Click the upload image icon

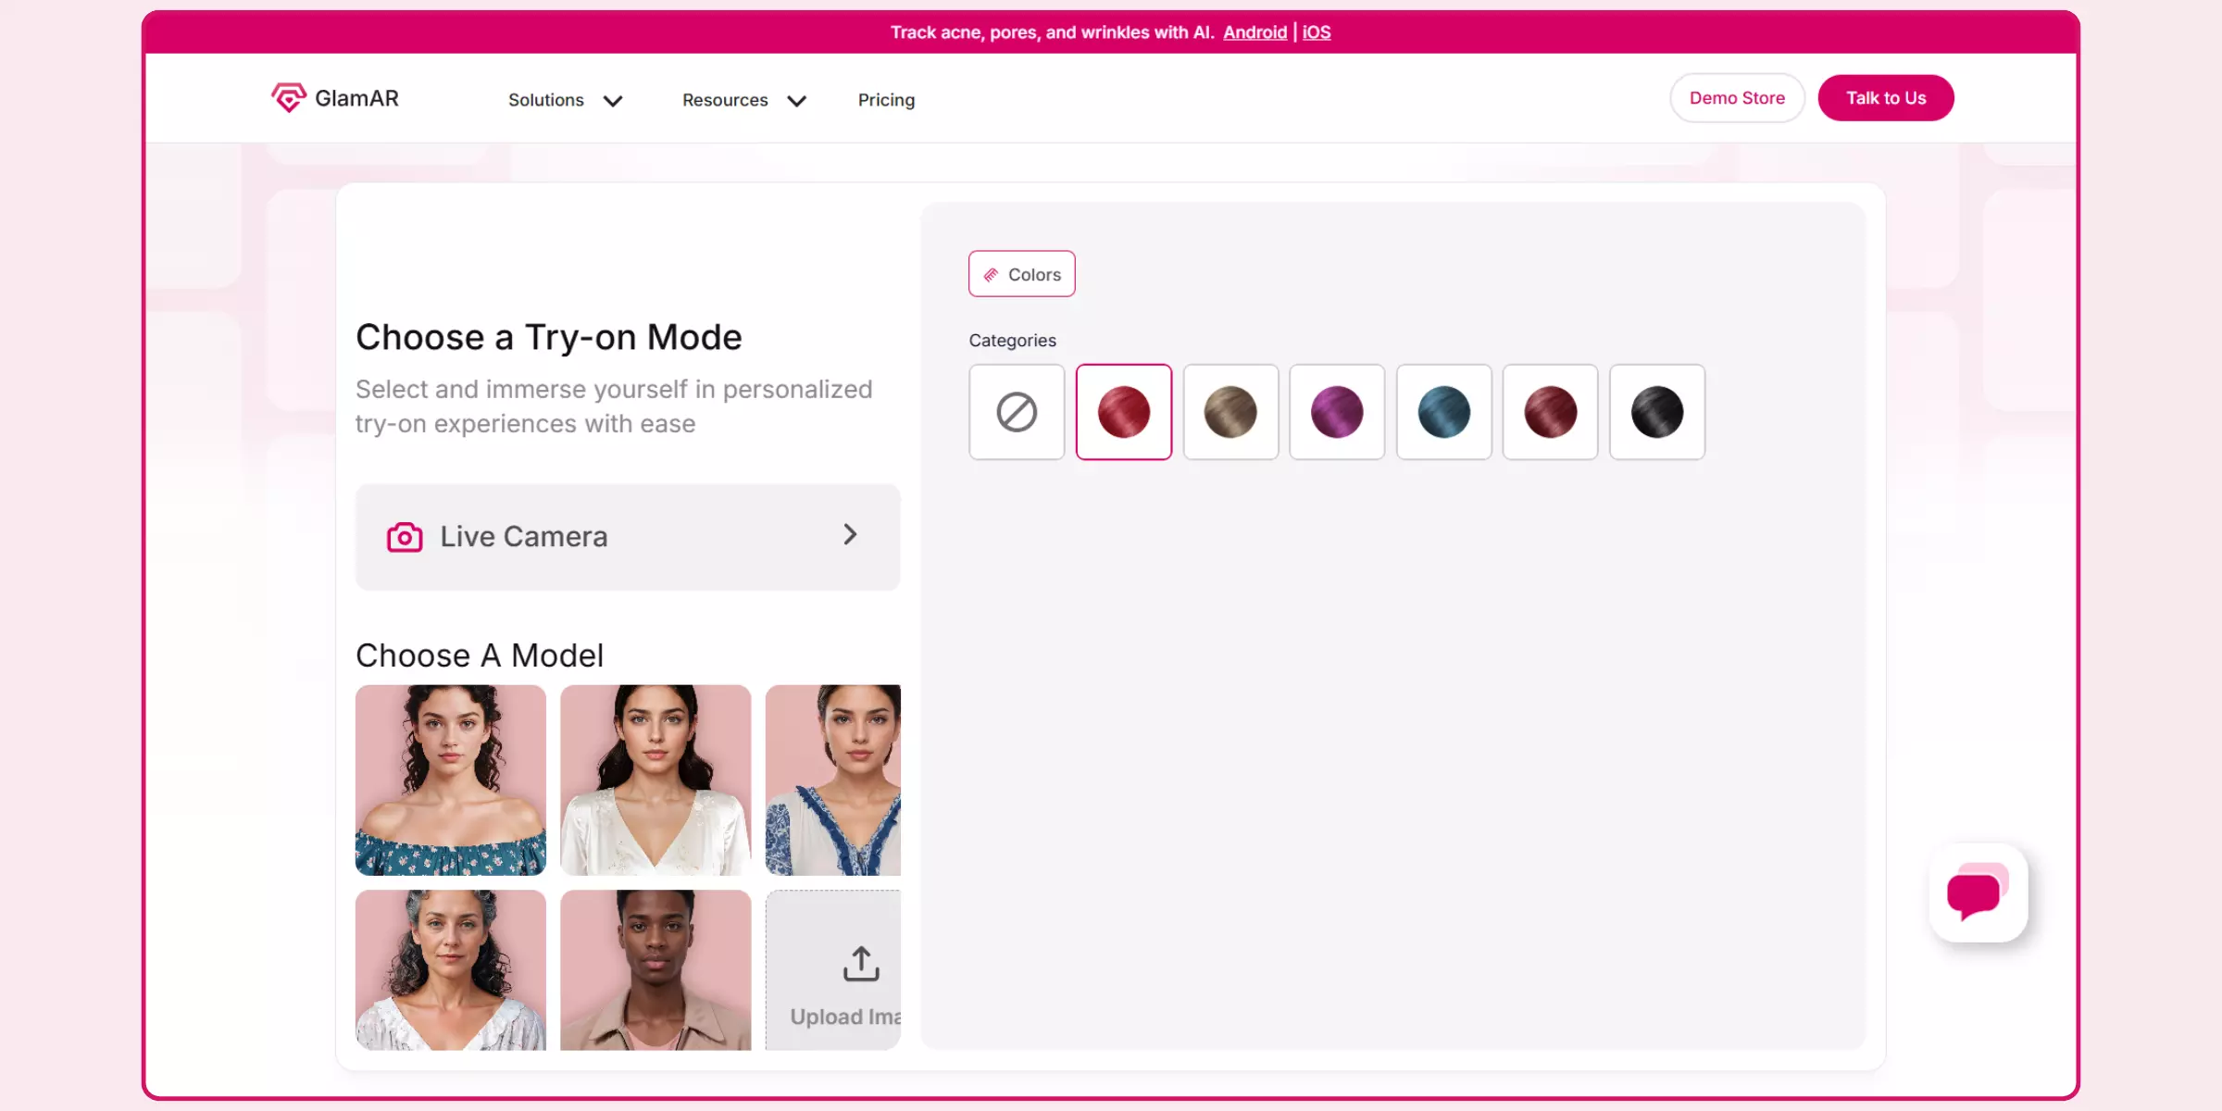pos(860,963)
